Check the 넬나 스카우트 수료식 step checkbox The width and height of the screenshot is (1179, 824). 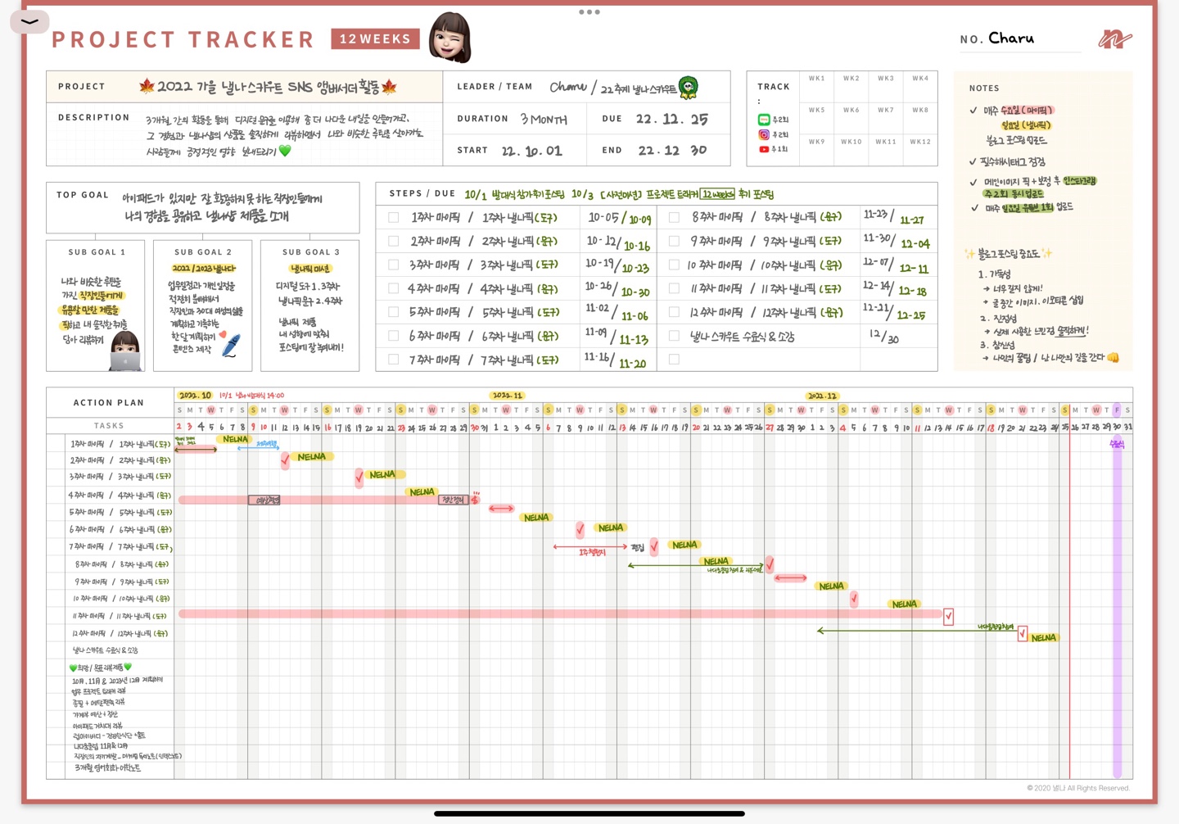(674, 336)
